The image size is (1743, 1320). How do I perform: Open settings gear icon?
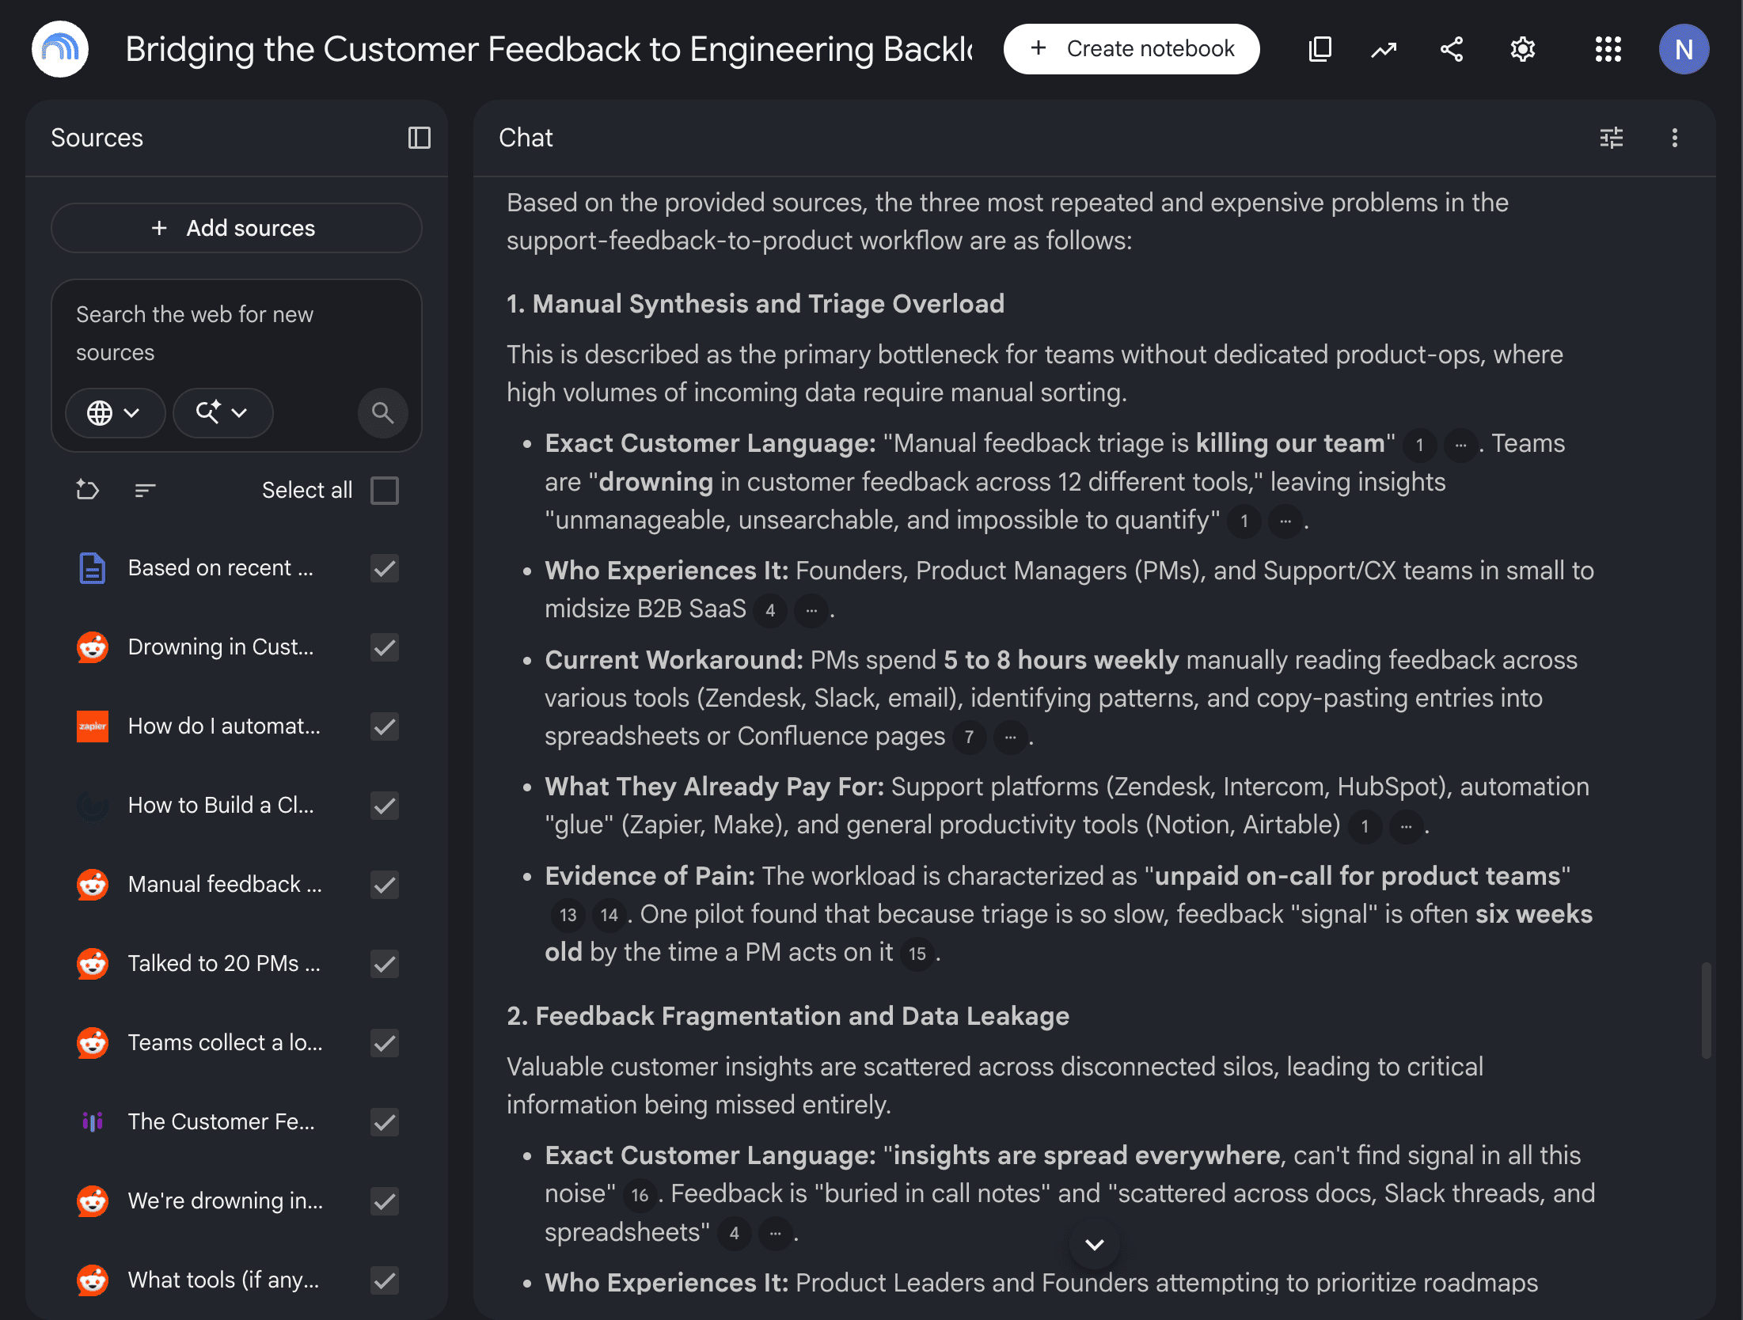(x=1522, y=49)
